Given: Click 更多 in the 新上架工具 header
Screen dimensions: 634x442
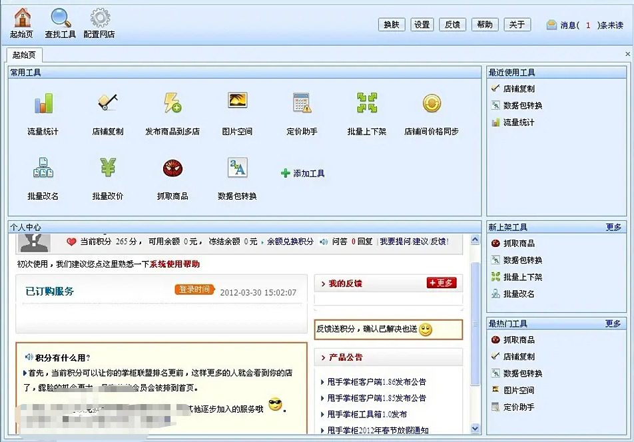Looking at the screenshot, I should [x=613, y=227].
